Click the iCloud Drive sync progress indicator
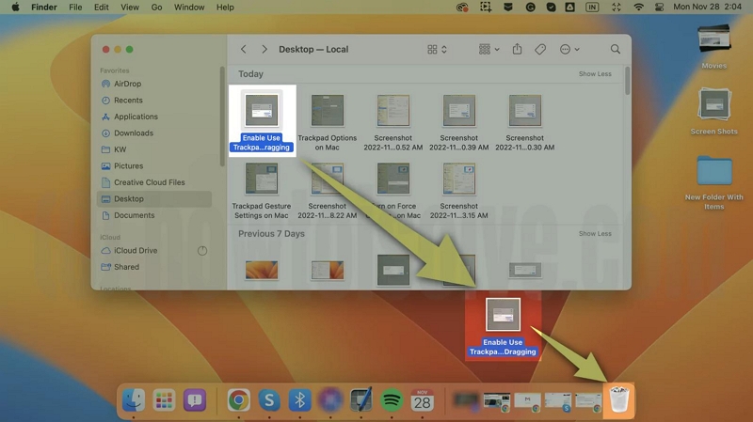753x422 pixels. [x=202, y=250]
